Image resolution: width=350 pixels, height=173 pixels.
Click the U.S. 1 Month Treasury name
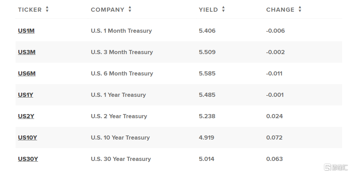click(121, 31)
